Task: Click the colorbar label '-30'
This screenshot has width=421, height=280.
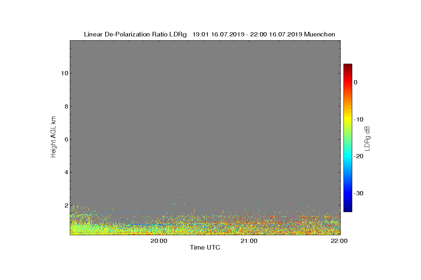Action: tap(358, 193)
